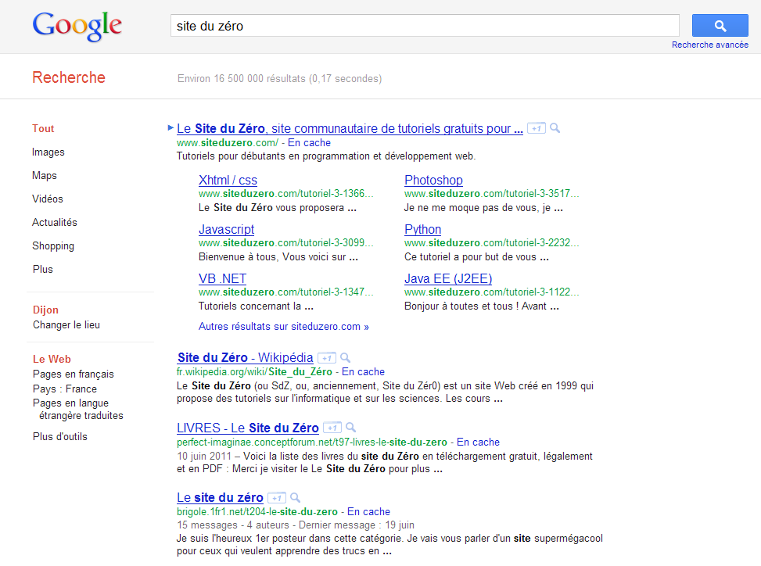Open En cache link for Wikipédia result
The width and height of the screenshot is (761, 566).
363,371
